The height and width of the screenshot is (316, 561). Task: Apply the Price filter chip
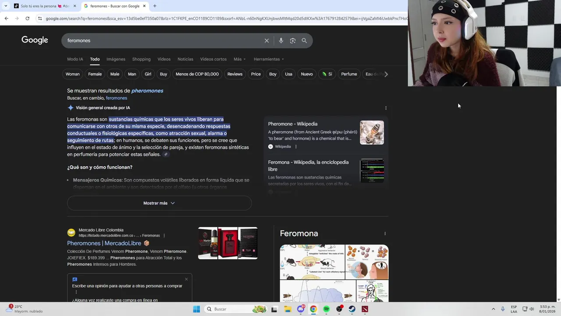pos(256,74)
